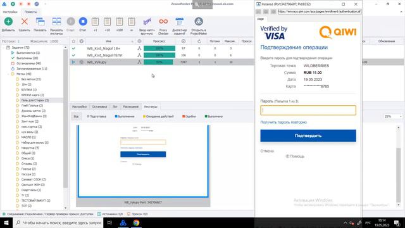Screen dimensions: 405x228
Task: Click Открыть в ProjectMaker icon
Action: [x=199, y=22]
